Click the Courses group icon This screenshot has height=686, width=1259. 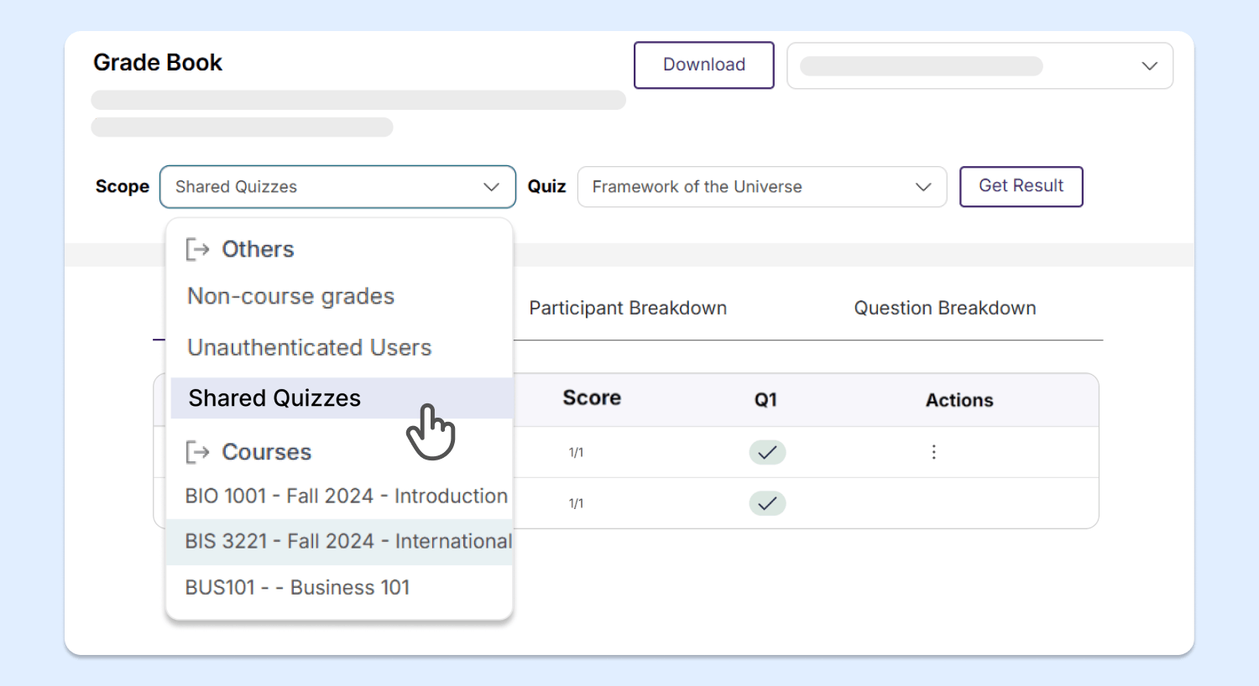point(197,452)
